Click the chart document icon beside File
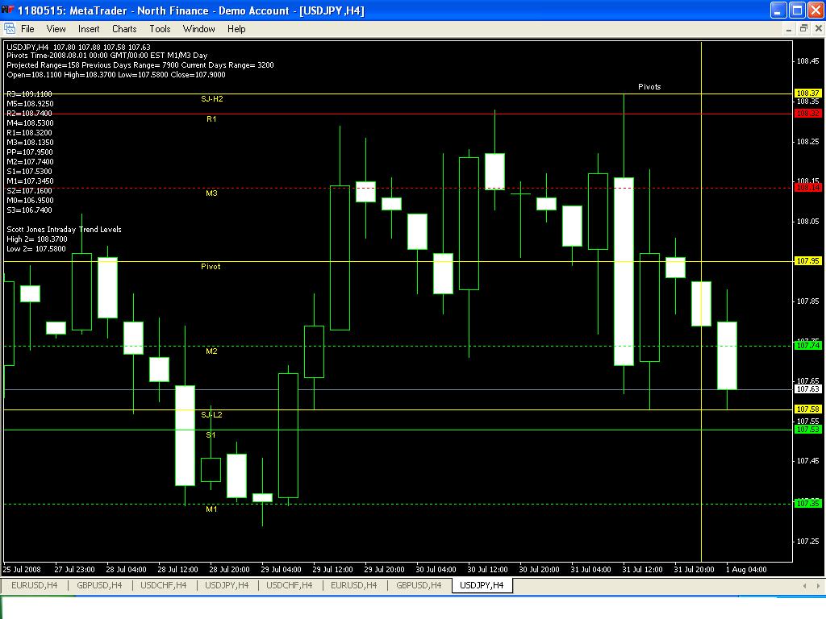This screenshot has width=826, height=619. coord(10,29)
